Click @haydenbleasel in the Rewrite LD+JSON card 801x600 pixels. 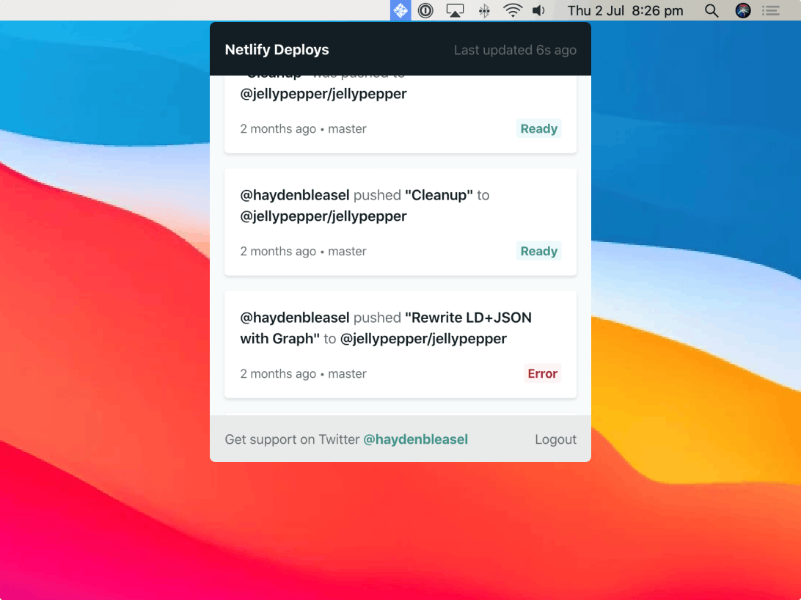pos(295,318)
